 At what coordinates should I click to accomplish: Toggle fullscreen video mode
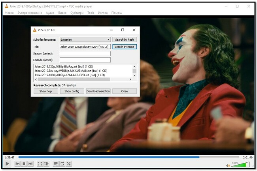point(40,163)
